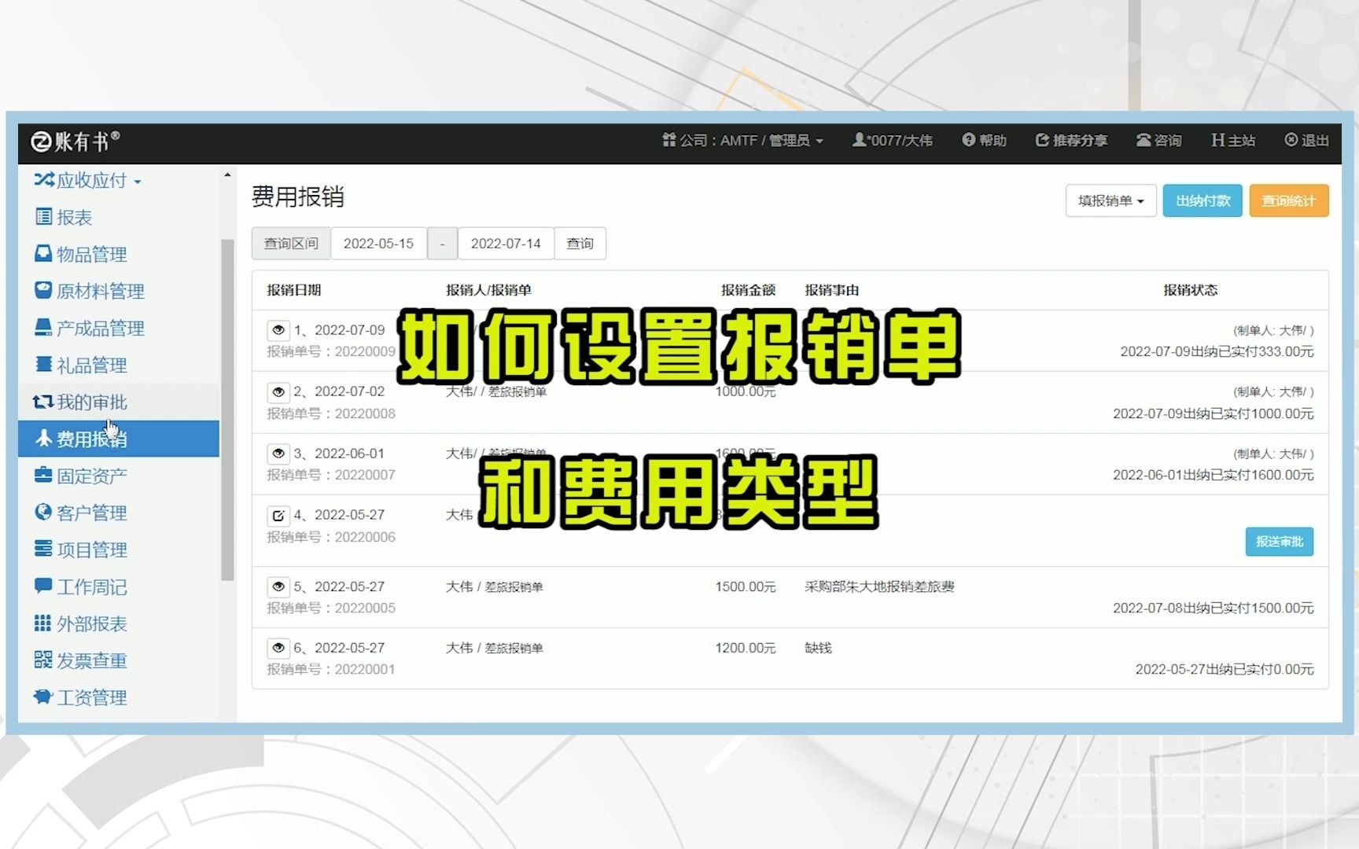The image size is (1359, 849).
Task: Open 发票查重 in the sidebar
Action: coord(81,661)
